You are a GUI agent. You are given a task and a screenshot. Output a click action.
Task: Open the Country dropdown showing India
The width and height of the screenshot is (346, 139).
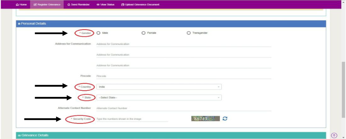[159, 87]
